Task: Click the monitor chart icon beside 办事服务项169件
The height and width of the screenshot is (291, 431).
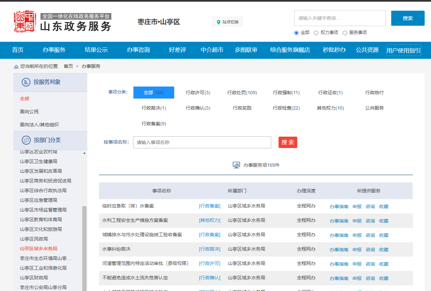Action: pos(236,165)
